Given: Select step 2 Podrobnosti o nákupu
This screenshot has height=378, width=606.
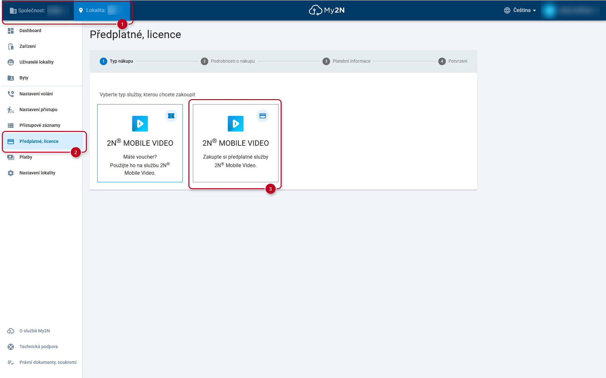Looking at the screenshot, I should click(x=228, y=61).
